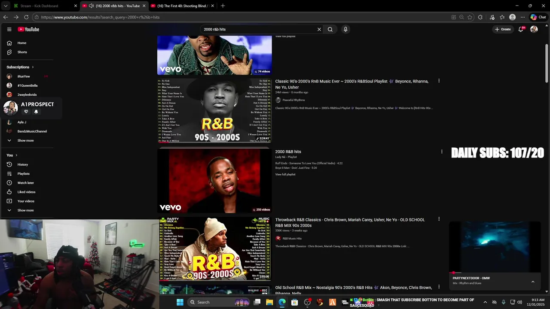Click the browser address bar URL
The image size is (550, 309).
tap(100, 17)
